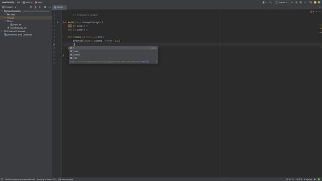322x181 pixels.
Task: Click the 'var' keyword on the i declaration line
Action: pyautogui.click(x=70, y=26)
